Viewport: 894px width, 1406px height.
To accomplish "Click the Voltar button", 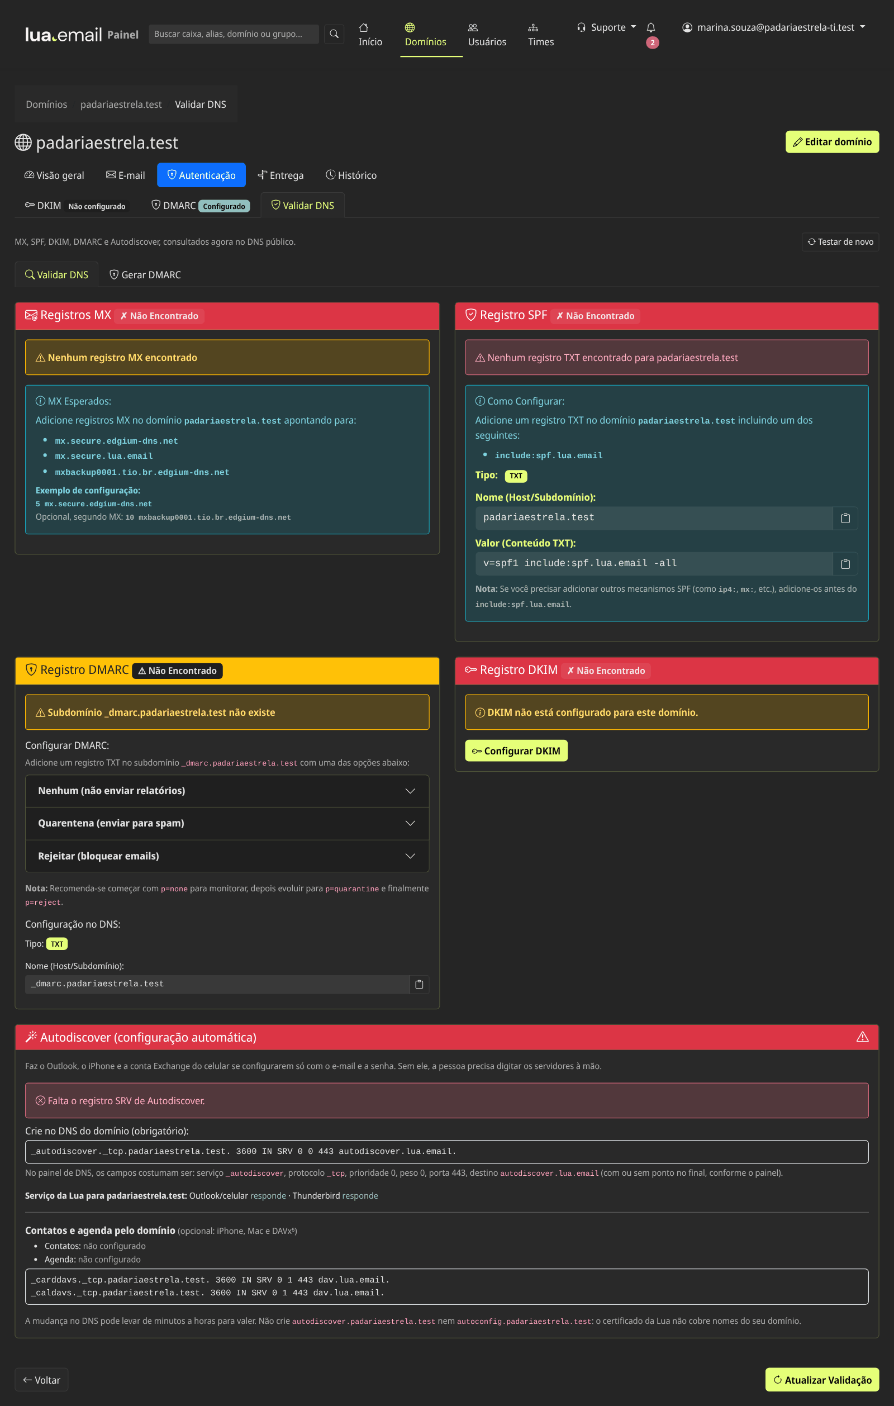I will (41, 1380).
